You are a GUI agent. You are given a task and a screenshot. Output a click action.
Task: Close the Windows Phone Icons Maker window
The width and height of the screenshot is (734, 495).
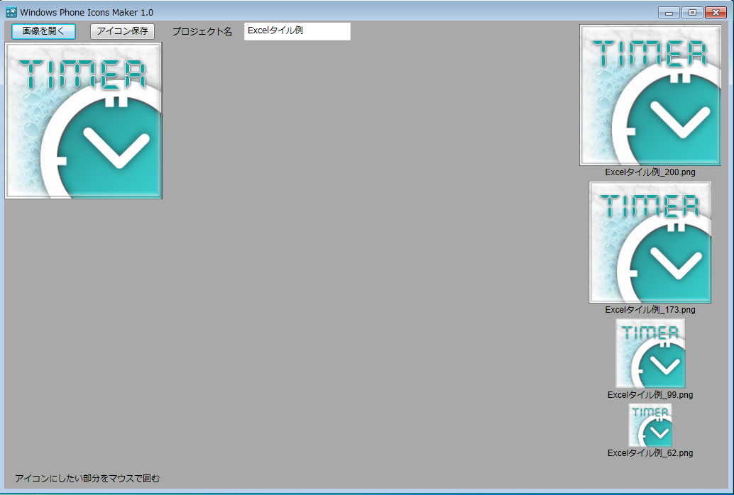pos(716,13)
